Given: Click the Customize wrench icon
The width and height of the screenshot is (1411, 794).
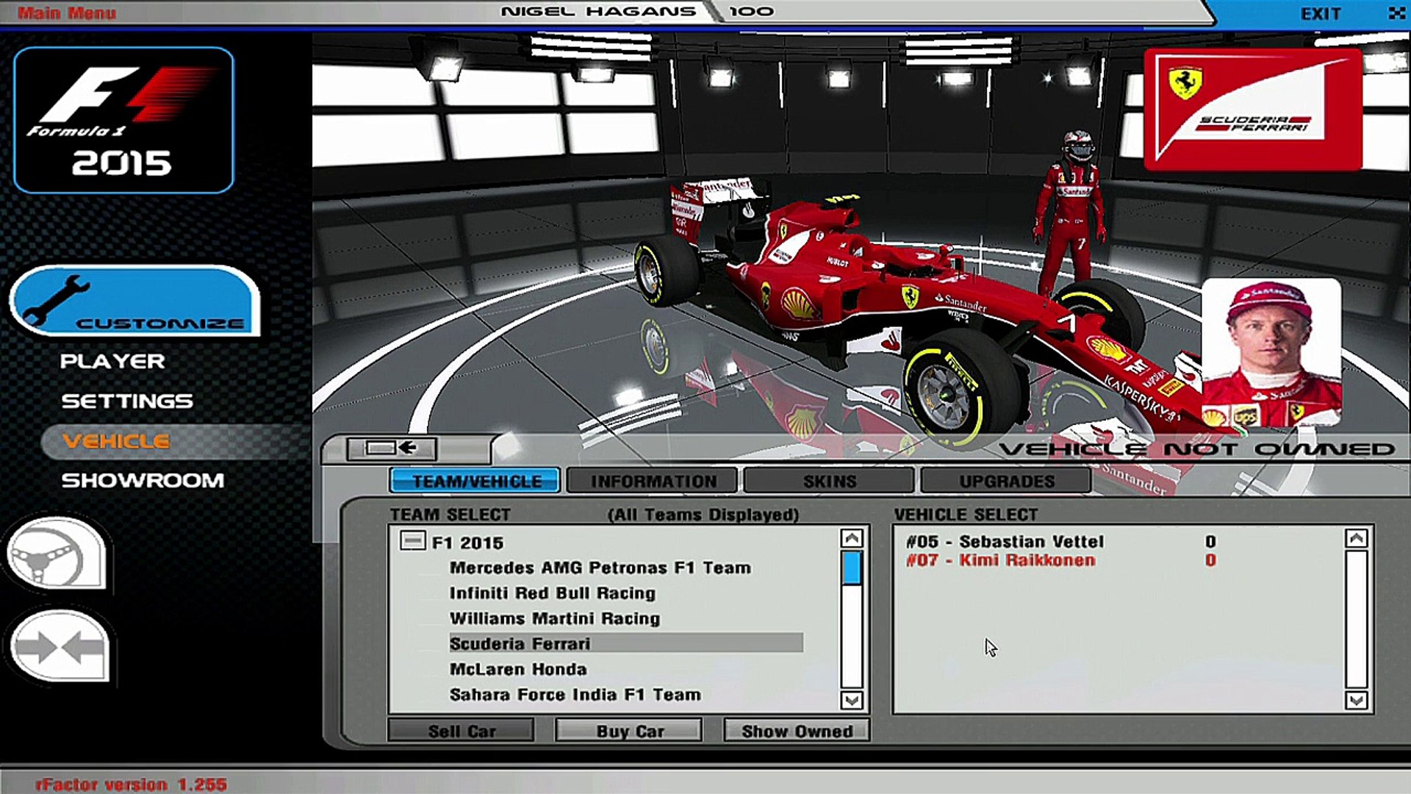Looking at the screenshot, I should pos(55,301).
